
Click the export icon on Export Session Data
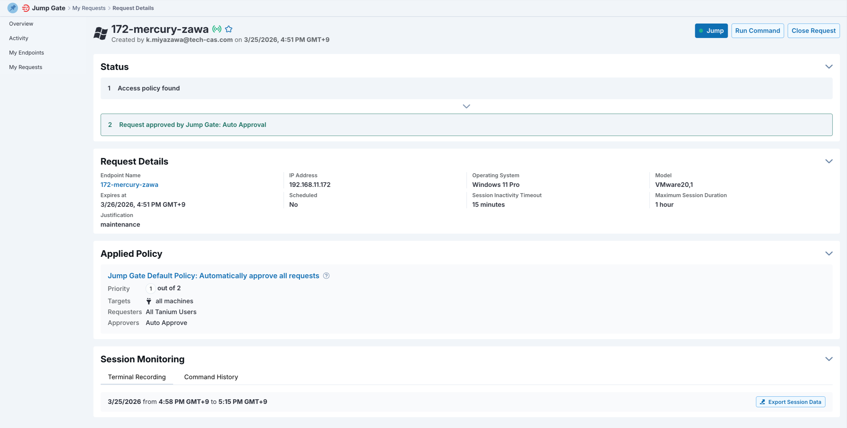pos(763,402)
